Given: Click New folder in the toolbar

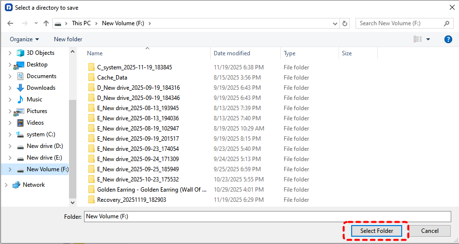Looking at the screenshot, I should click(68, 39).
